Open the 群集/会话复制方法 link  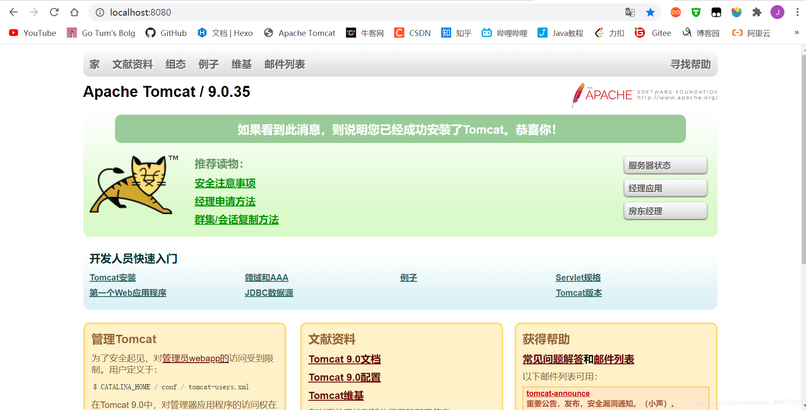coord(236,220)
